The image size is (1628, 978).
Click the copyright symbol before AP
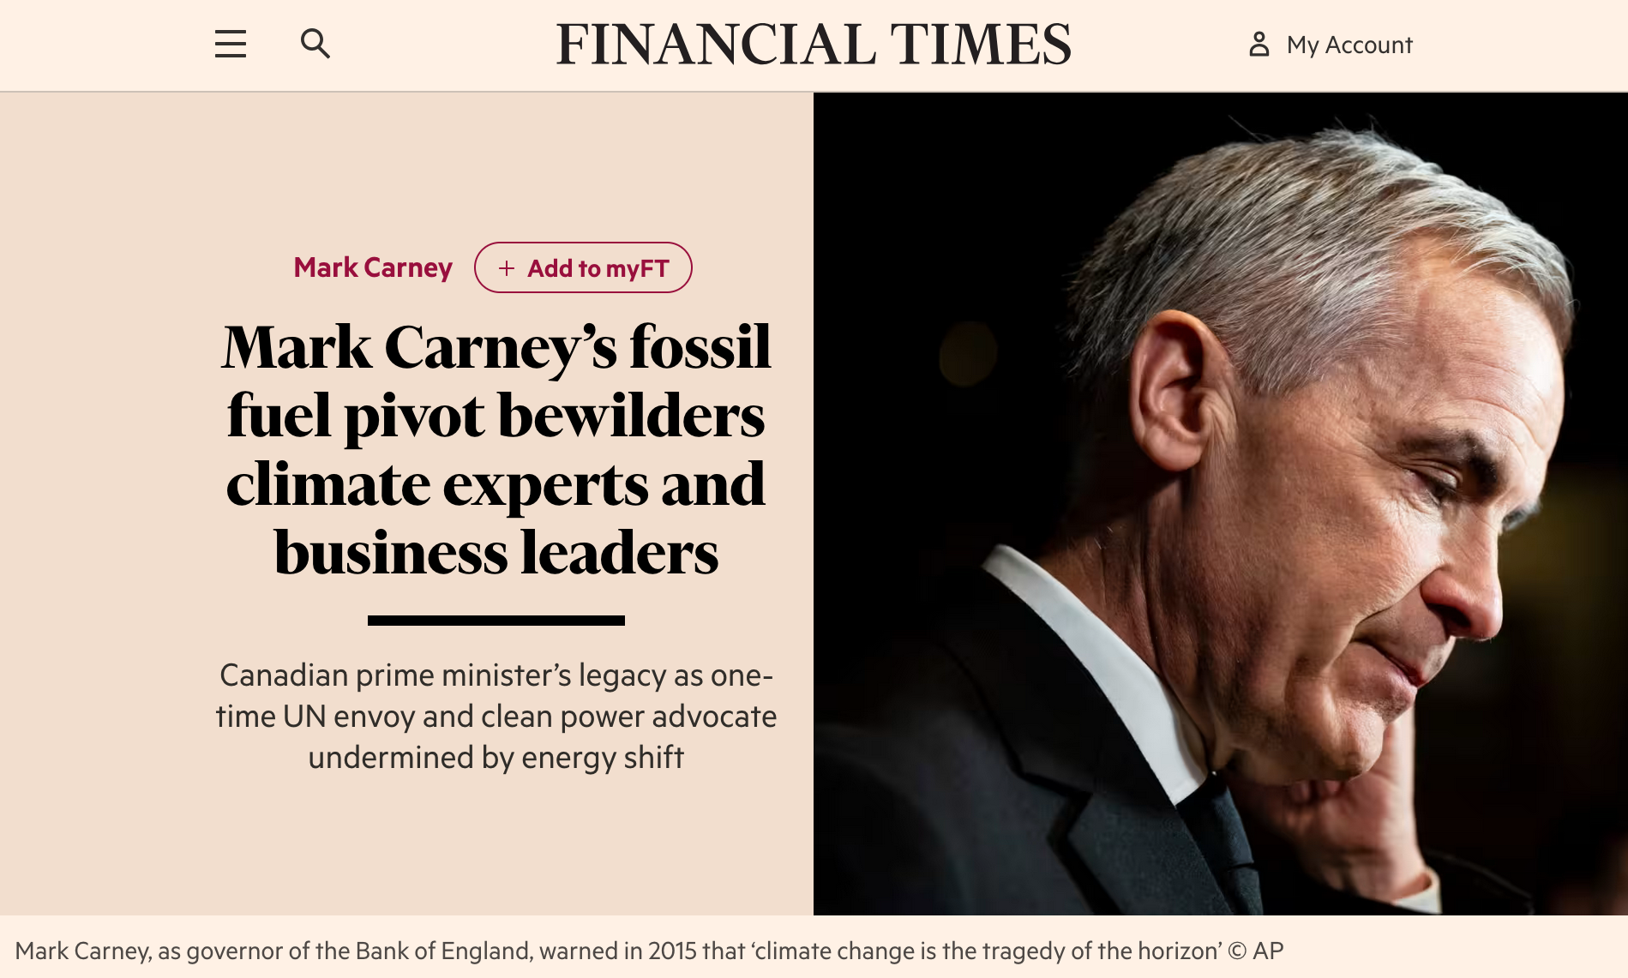click(x=1236, y=951)
